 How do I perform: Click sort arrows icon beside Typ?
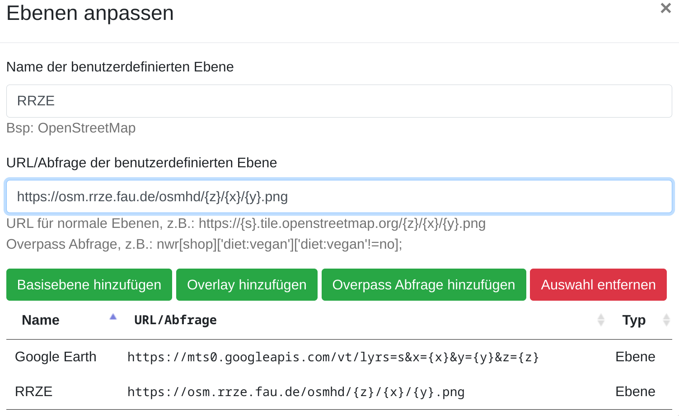coord(666,320)
